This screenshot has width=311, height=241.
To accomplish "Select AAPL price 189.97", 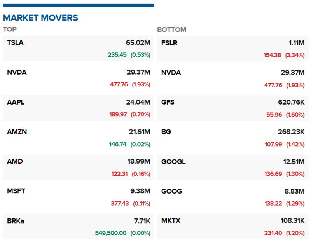I will point(118,114).
